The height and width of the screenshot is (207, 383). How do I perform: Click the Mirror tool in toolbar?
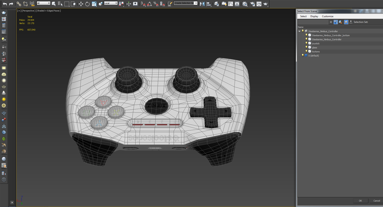click(x=202, y=4)
